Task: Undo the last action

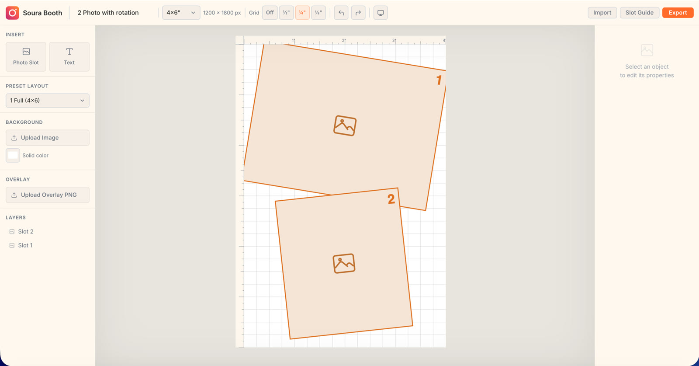Action: tap(341, 13)
